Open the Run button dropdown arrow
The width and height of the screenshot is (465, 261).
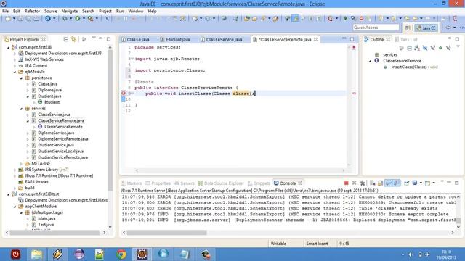[x=84, y=19]
